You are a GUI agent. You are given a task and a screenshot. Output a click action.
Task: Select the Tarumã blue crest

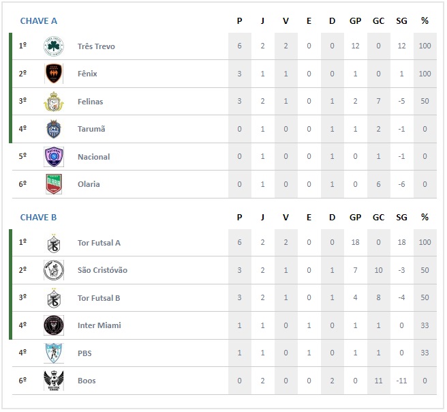[54, 129]
